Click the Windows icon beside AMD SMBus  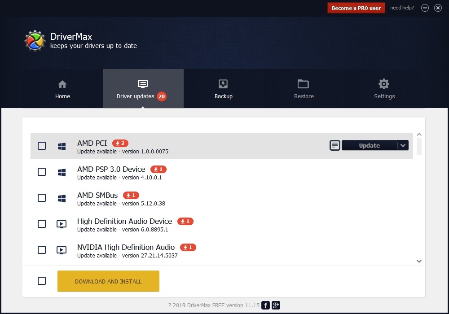click(x=62, y=198)
